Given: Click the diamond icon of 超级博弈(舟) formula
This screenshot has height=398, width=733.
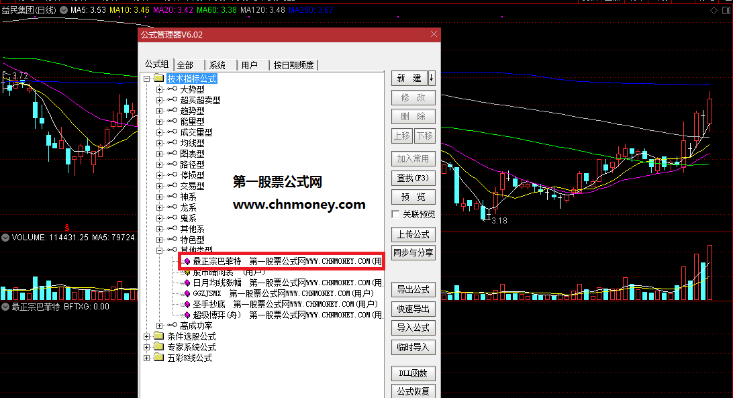Looking at the screenshot, I should [187, 315].
